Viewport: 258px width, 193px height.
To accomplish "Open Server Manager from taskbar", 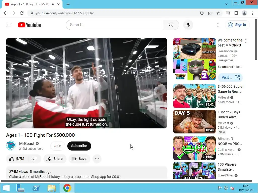I will pos(20,188).
